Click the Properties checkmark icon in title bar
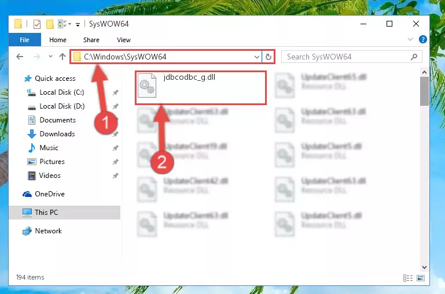Screen dimensions: 445x294 [37, 24]
